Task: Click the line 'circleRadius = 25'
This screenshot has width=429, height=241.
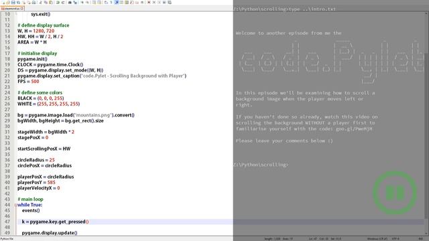Action: coord(36,160)
